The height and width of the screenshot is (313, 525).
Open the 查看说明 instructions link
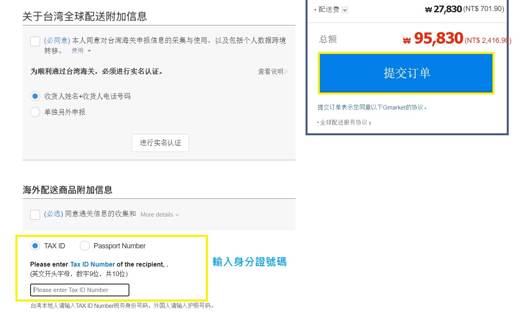[x=273, y=71]
